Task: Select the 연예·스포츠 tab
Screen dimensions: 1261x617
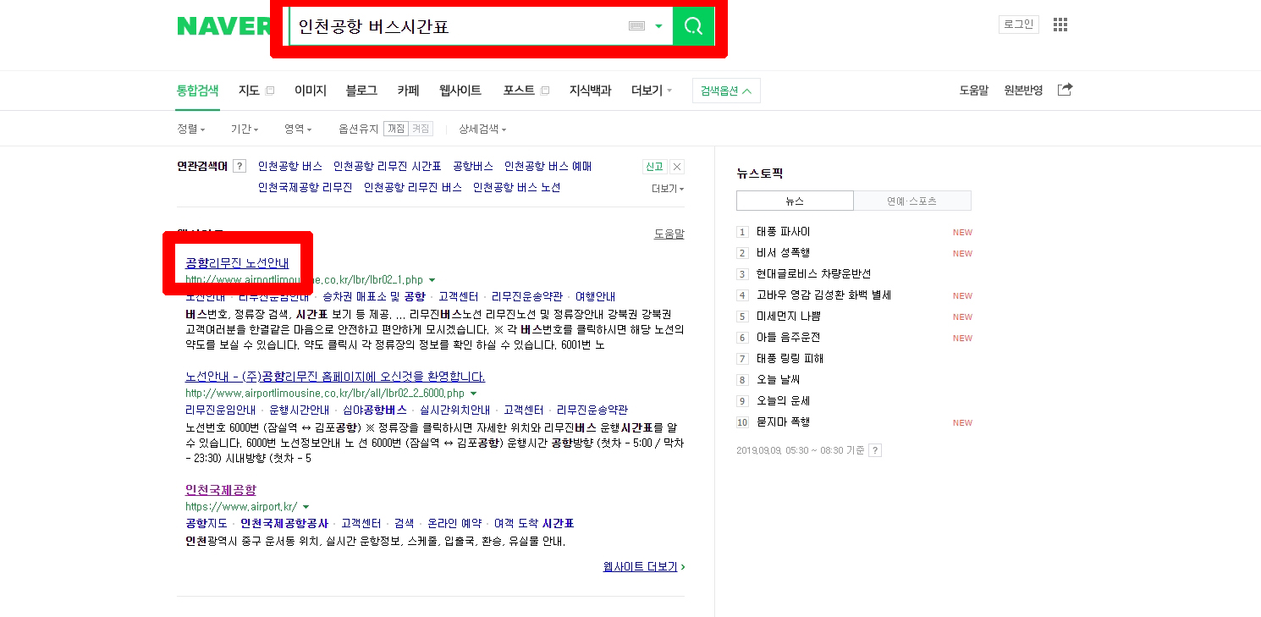Action: [x=912, y=201]
